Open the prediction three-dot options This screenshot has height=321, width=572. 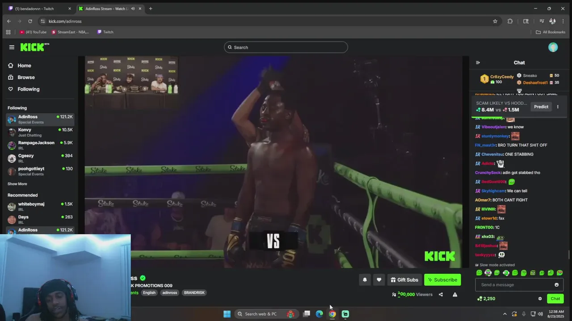tap(558, 107)
